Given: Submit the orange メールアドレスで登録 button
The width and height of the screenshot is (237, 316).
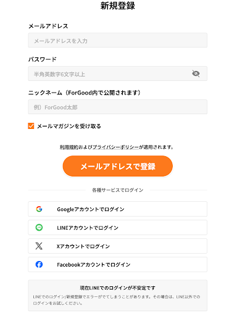Looking at the screenshot, I should click(117, 166).
